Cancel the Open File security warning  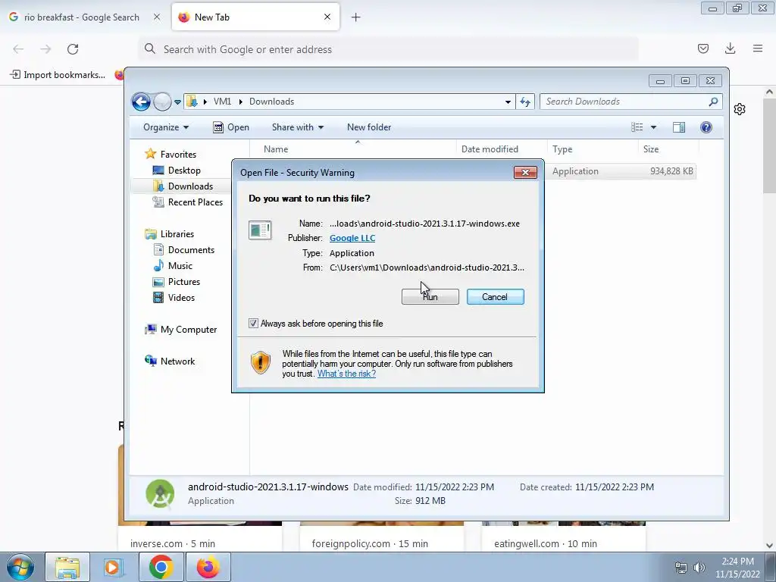495,297
